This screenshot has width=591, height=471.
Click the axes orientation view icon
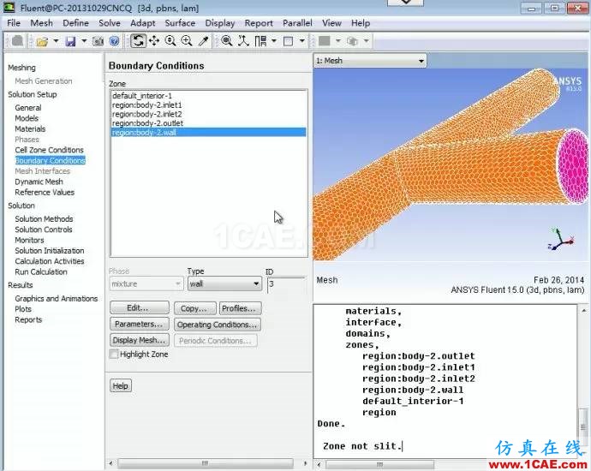(243, 41)
